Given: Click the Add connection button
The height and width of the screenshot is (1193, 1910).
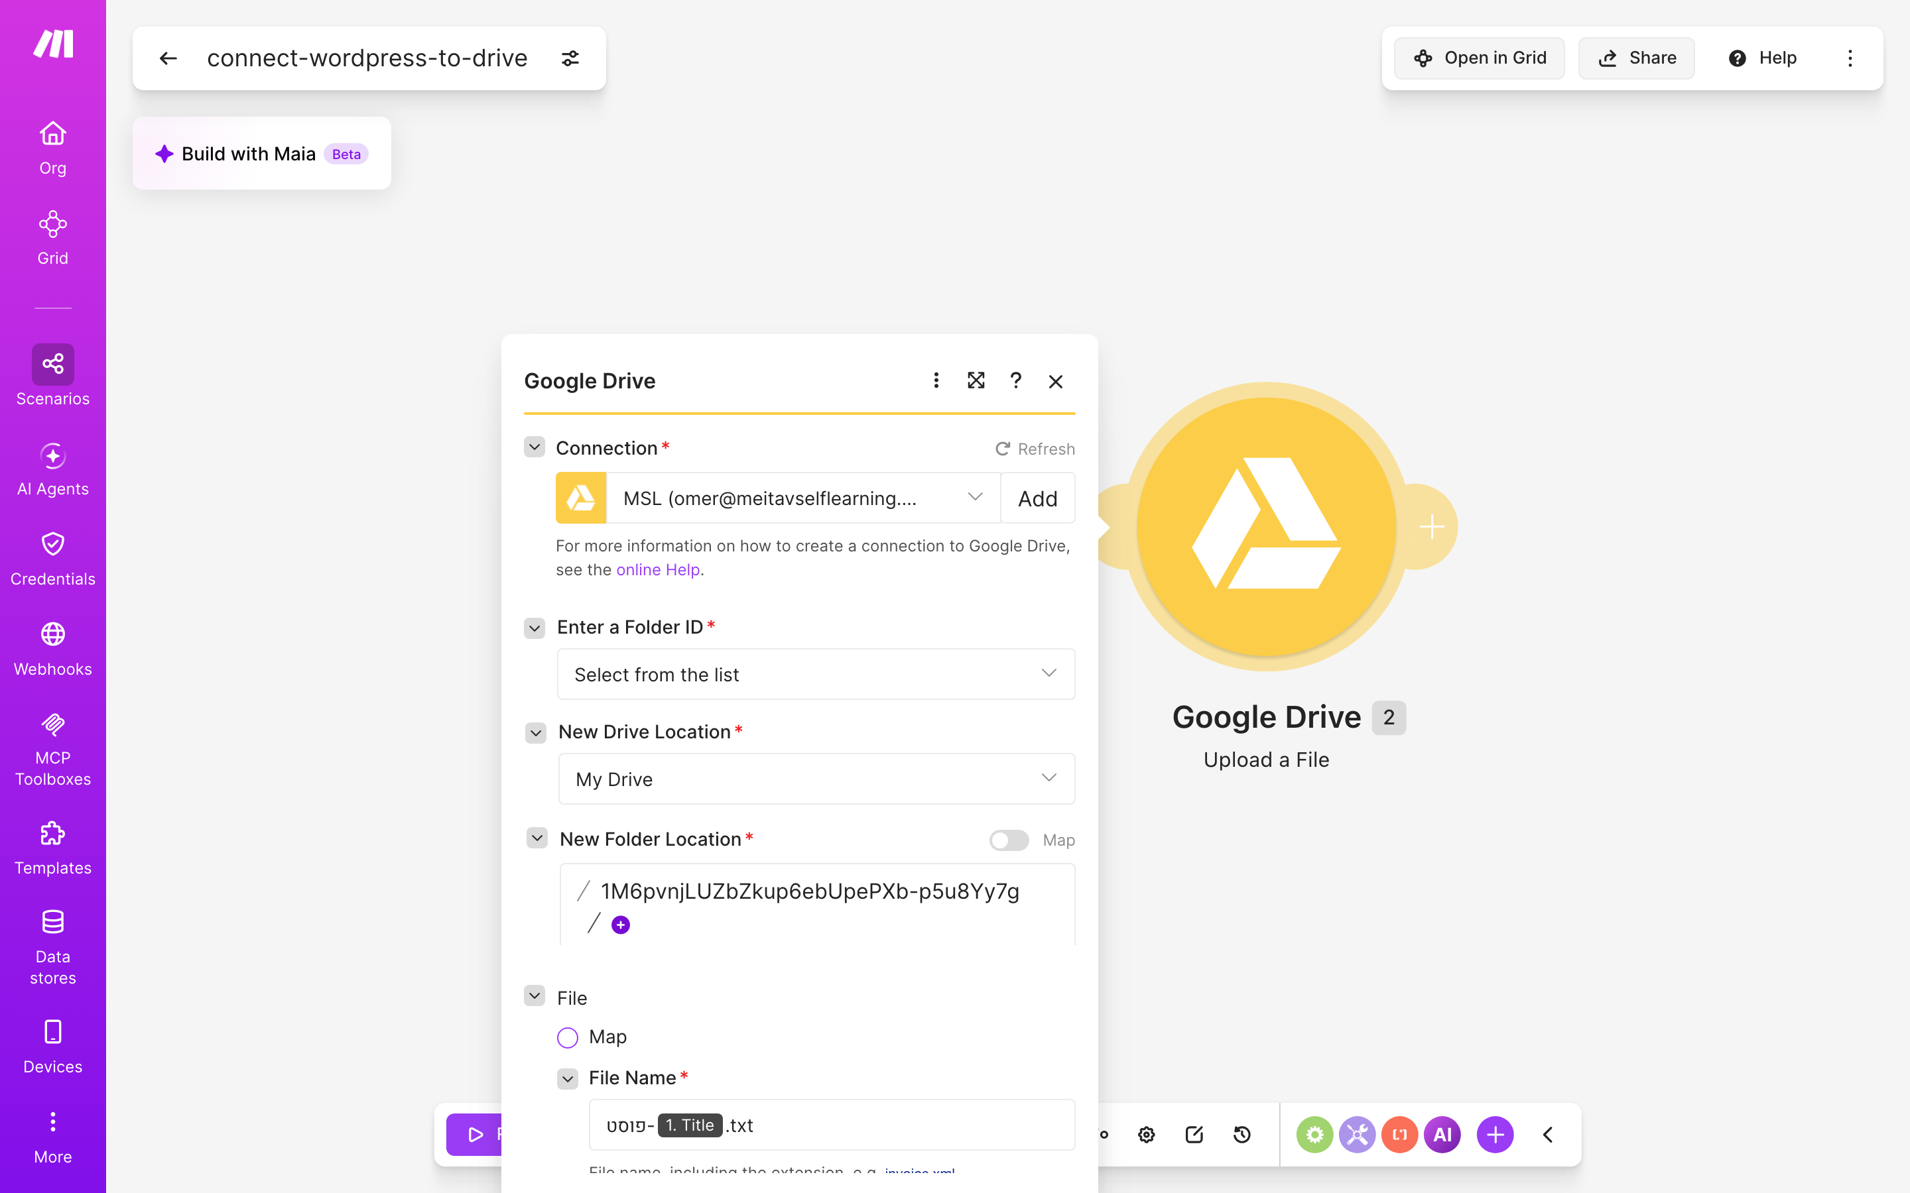Looking at the screenshot, I should [x=1038, y=498].
